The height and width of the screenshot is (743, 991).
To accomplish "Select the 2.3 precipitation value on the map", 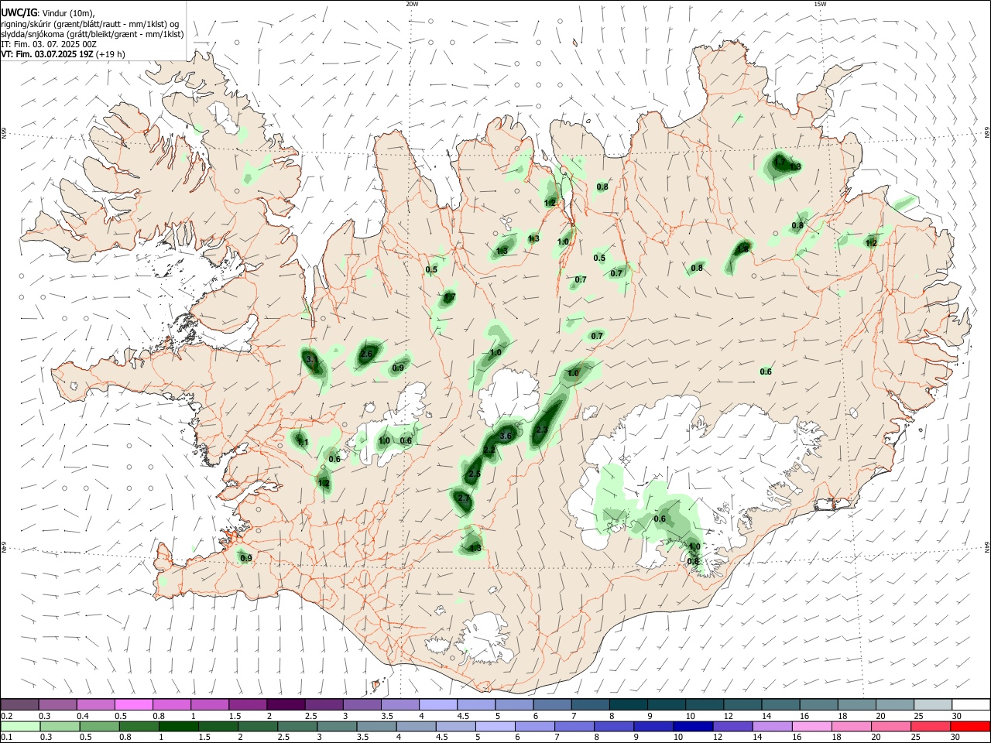I will tap(542, 430).
